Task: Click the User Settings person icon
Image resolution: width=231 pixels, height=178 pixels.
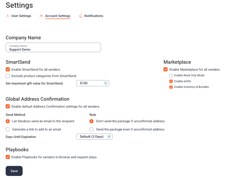Action: [x=8, y=16]
